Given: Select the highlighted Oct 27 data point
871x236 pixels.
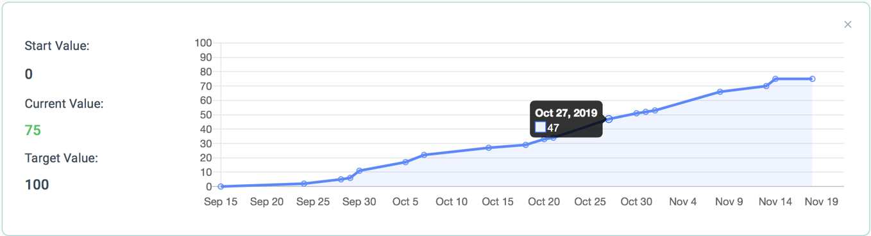Looking at the screenshot, I should pos(609,119).
